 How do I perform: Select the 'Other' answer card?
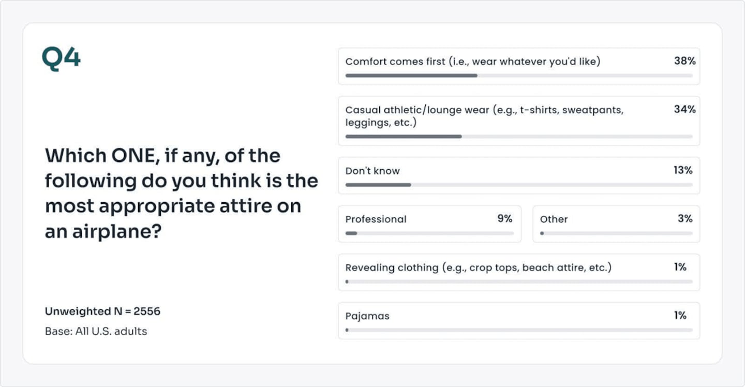(x=616, y=224)
